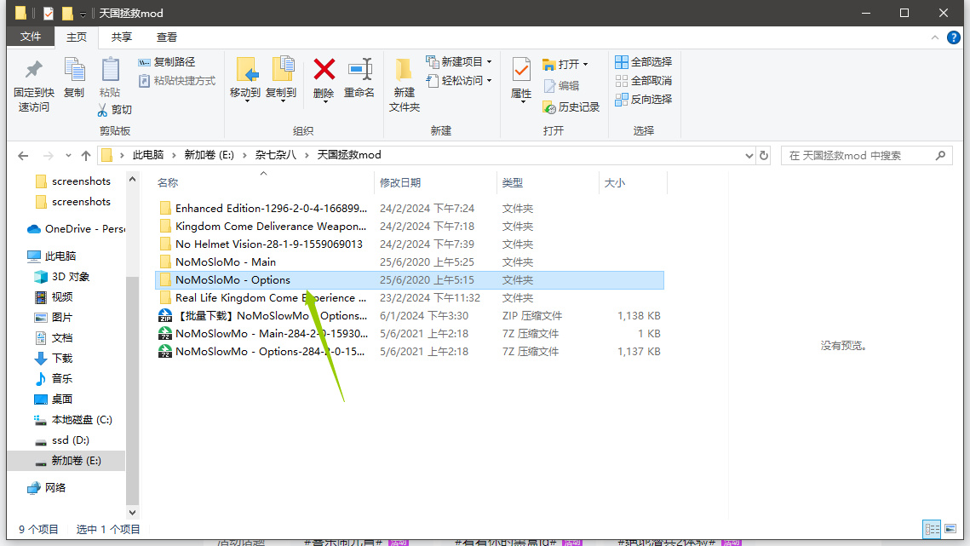
Task: Switch to View (查看) tab
Action: click(166, 37)
